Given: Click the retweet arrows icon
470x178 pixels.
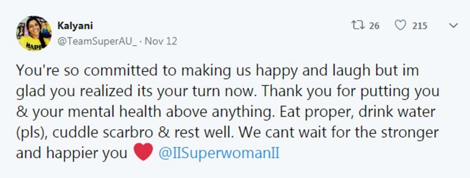Looking at the screenshot, I should (x=358, y=25).
